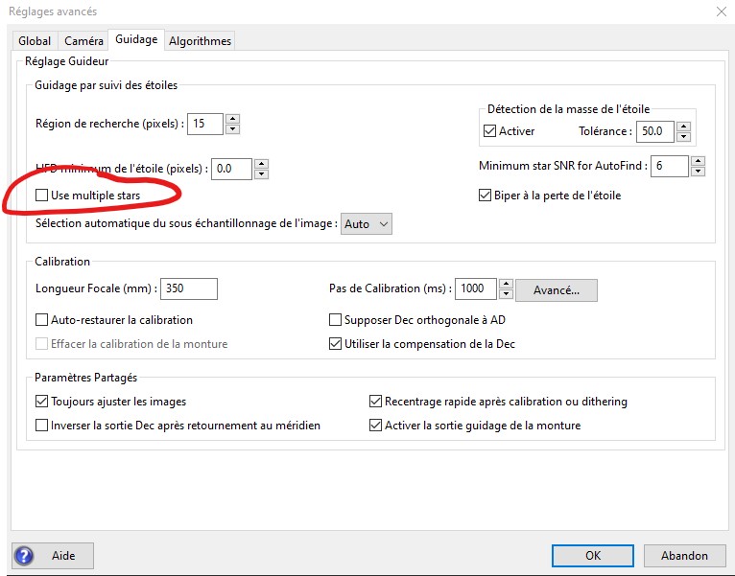Uncheck Biper à la perte de l'étoile
The width and height of the screenshot is (735, 576).
coord(486,196)
